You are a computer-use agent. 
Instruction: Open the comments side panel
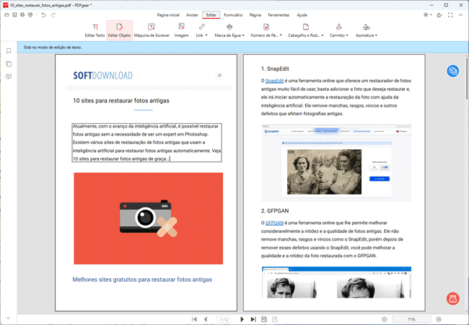(x=9, y=77)
